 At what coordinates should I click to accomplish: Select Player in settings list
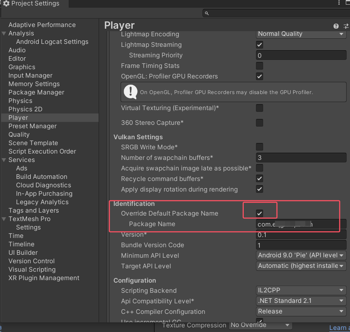click(50, 118)
